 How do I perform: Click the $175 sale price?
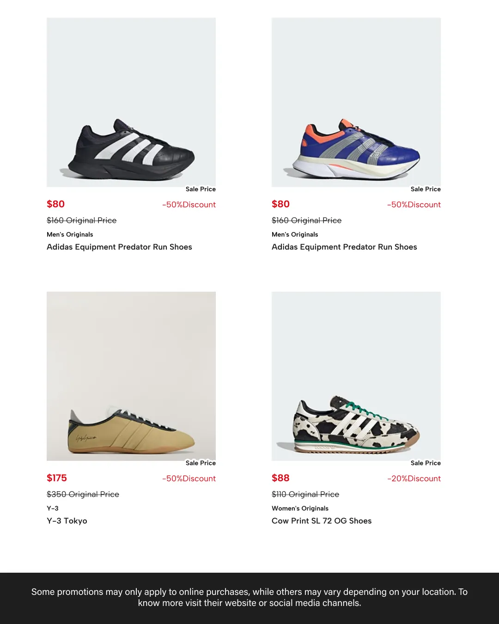coord(57,478)
